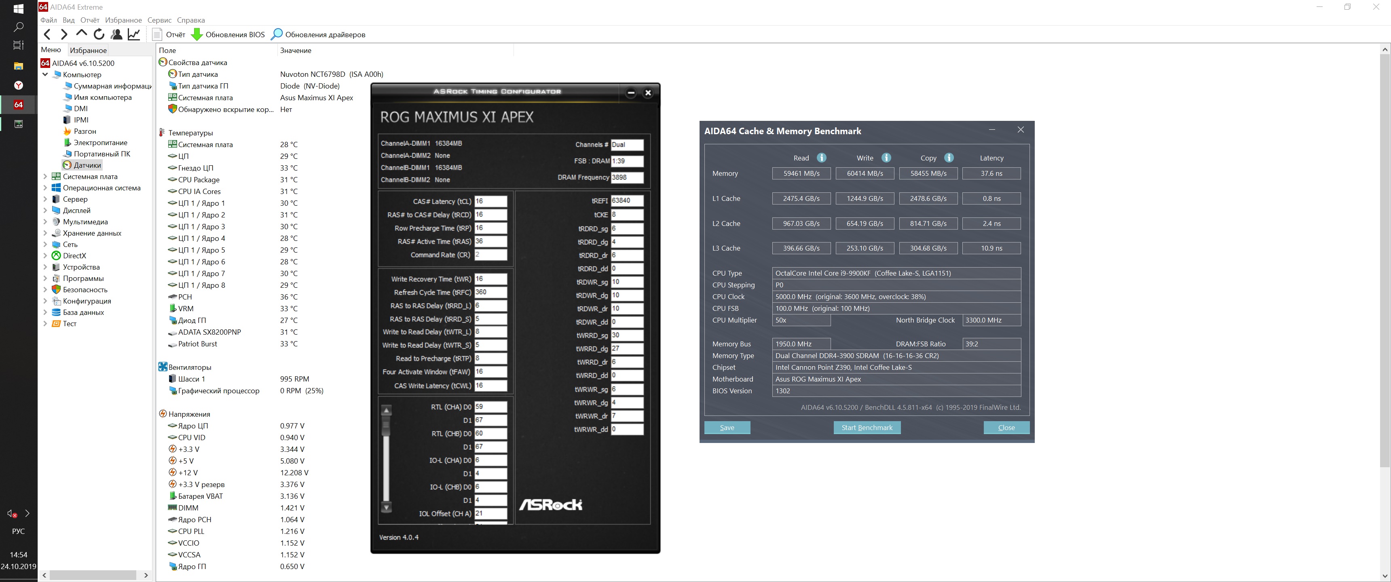Click the CAS# Latency (tCL) value field

pos(490,201)
